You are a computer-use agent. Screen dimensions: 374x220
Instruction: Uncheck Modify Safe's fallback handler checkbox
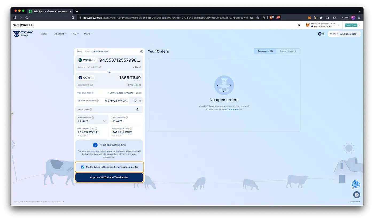pyautogui.click(x=83, y=167)
